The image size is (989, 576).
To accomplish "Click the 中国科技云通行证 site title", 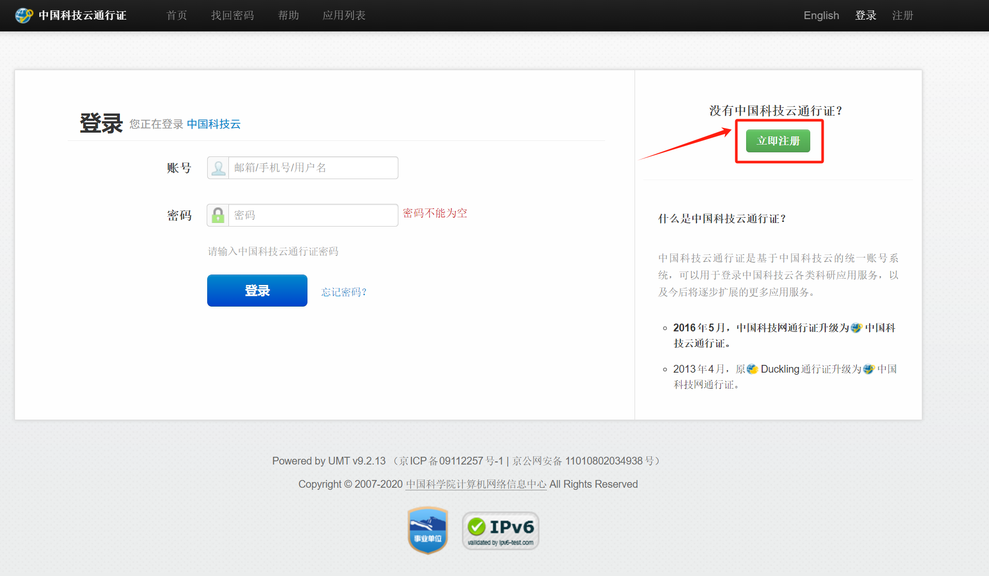I will pyautogui.click(x=83, y=15).
